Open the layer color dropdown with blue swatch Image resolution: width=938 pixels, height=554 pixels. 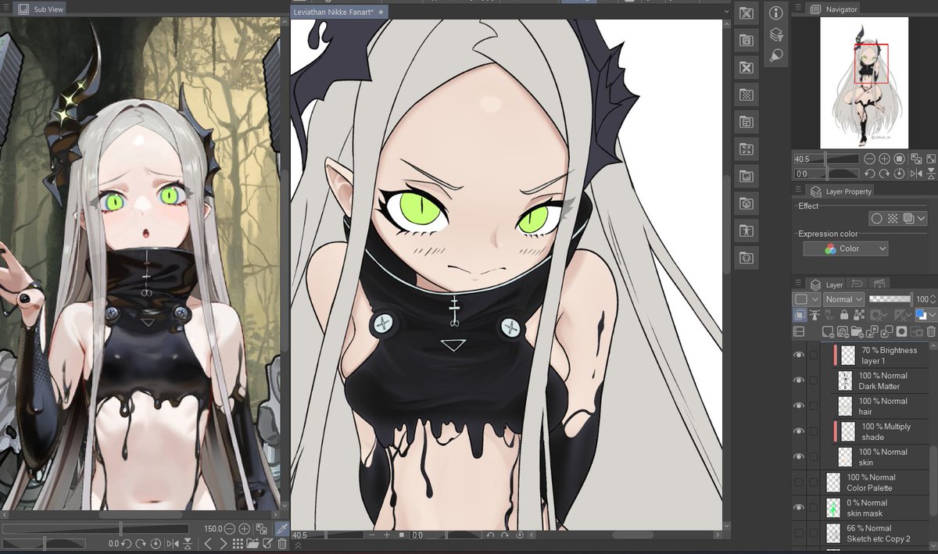point(925,315)
